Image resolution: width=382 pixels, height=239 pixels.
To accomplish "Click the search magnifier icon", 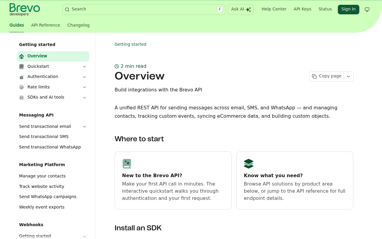I will coord(67,10).
